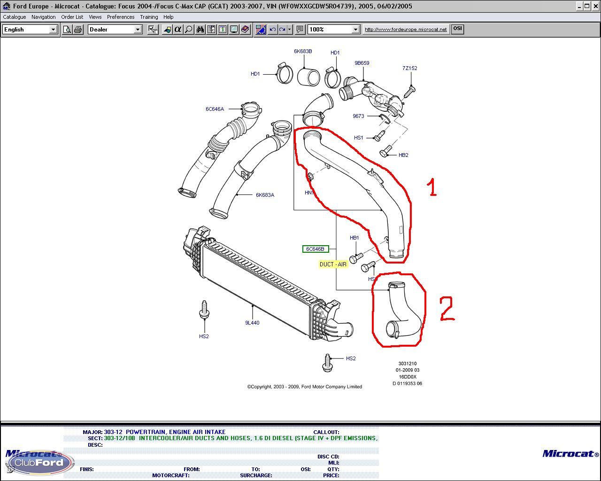The height and width of the screenshot is (481, 601).
Task: Click the speech bubble notes icon
Action: pyautogui.click(x=300, y=29)
